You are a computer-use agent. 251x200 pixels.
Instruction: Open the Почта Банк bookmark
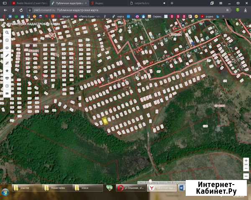pos(87,16)
